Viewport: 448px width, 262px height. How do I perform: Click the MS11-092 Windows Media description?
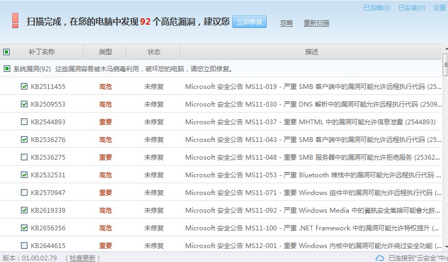313,211
